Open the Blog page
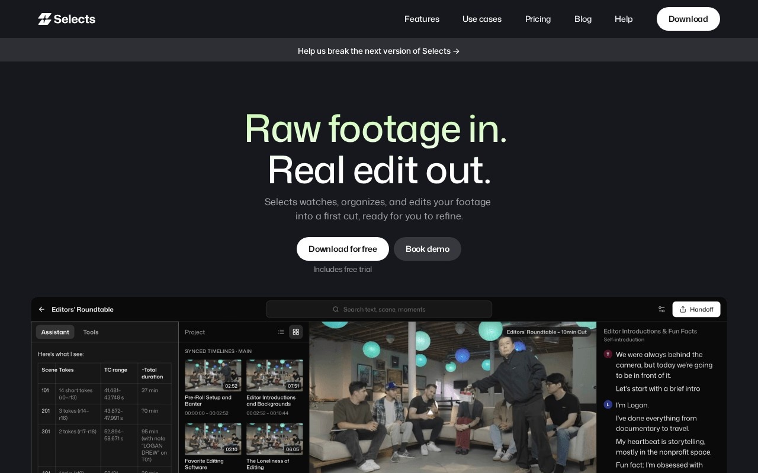Image resolution: width=758 pixels, height=473 pixels. point(583,19)
